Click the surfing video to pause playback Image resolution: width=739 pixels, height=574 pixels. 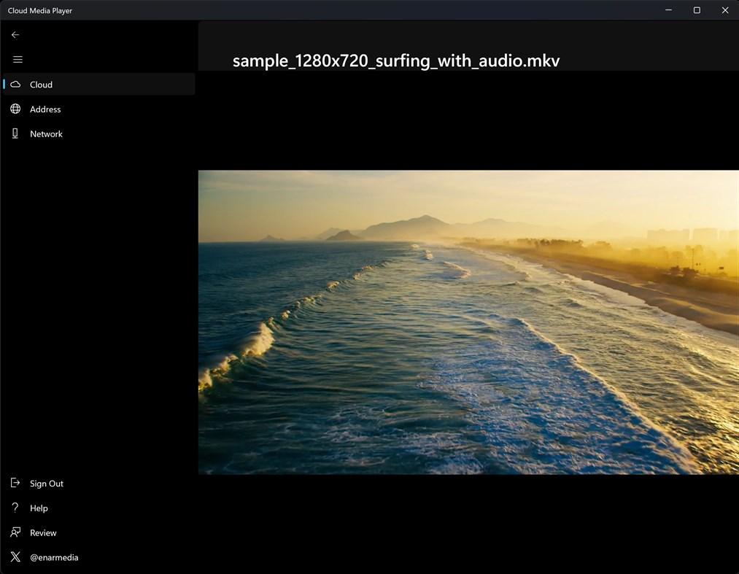coord(467,322)
